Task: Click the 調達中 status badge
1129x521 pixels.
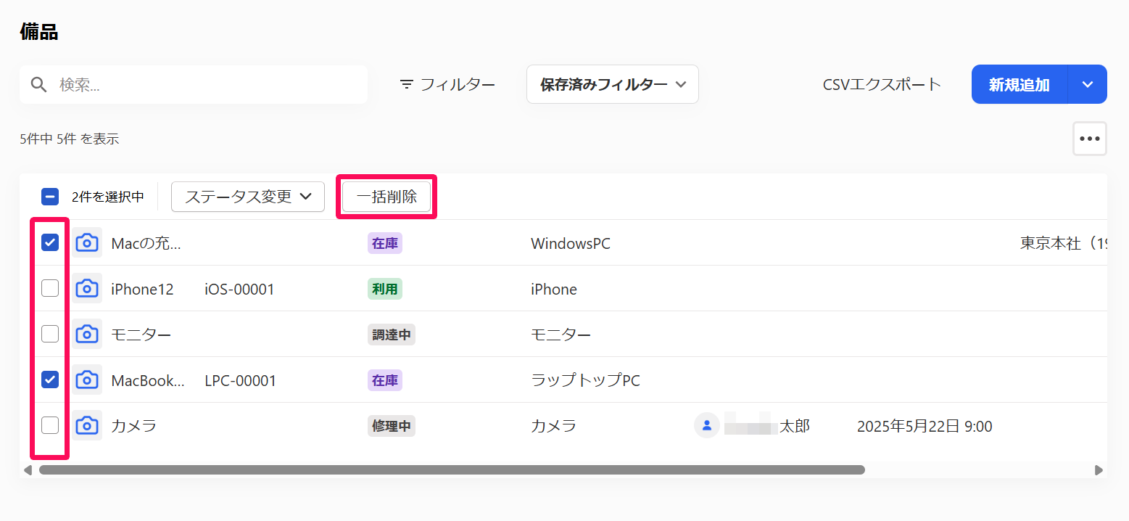Action: (392, 335)
